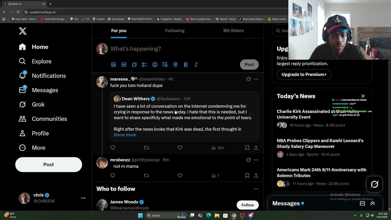Expand the Messages drawer
This screenshot has width=391, height=220.
point(373,204)
